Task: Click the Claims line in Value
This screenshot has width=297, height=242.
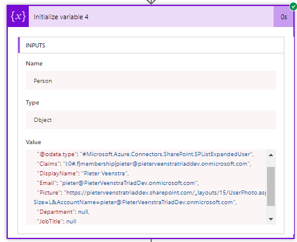Action: (144, 164)
